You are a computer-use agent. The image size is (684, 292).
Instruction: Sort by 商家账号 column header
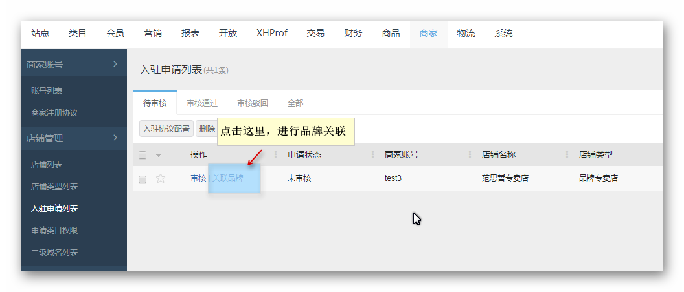(402, 154)
